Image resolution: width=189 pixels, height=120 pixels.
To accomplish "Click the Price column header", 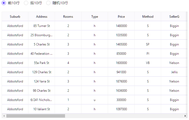I will coord(121,17).
